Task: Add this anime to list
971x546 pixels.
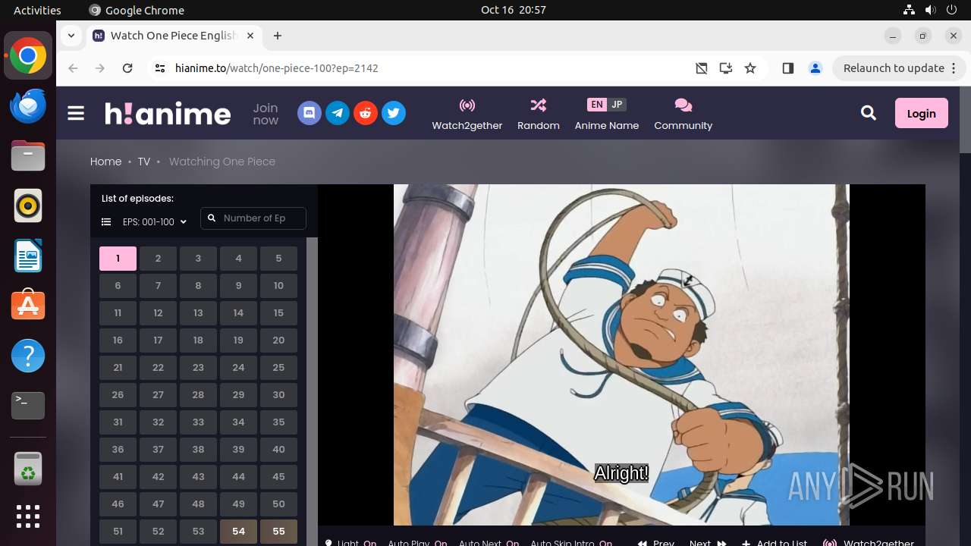Action: 775,542
